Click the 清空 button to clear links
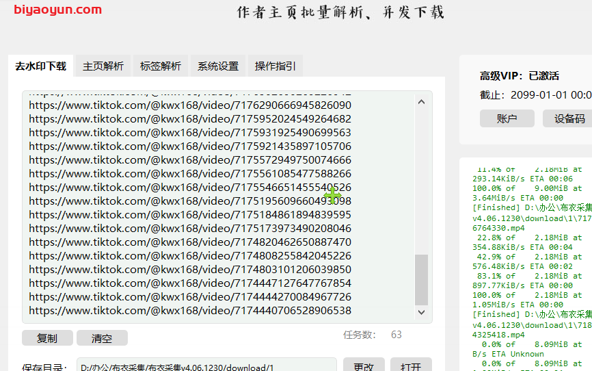This screenshot has width=592, height=371. point(102,337)
